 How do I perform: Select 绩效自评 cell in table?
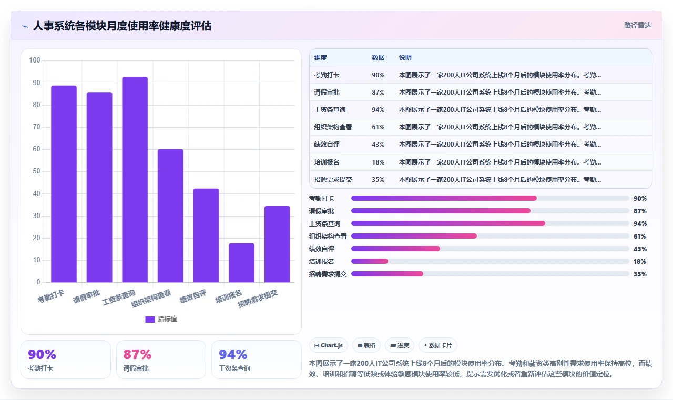point(327,145)
